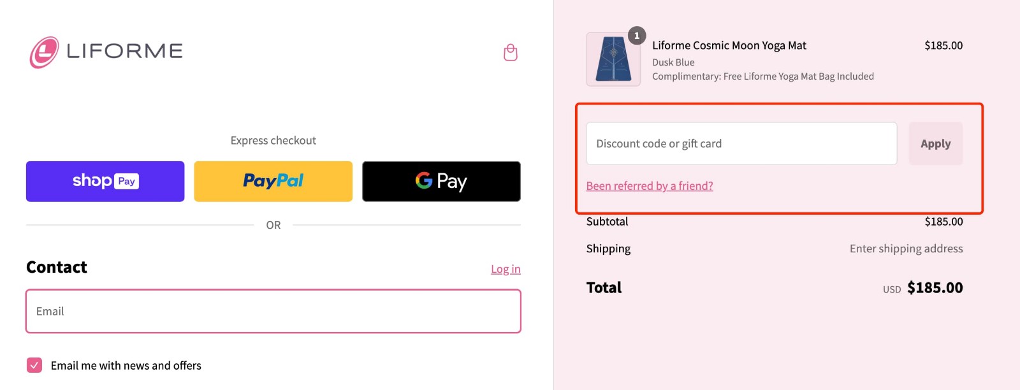Select the product title "Liforme Cosmic Moon Yoga Mat"
The height and width of the screenshot is (390, 1020).
[729, 45]
